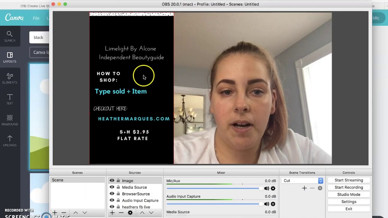Image resolution: width=388 pixels, height=218 pixels.
Task: Select the heathers fb live source
Action: tap(135, 207)
